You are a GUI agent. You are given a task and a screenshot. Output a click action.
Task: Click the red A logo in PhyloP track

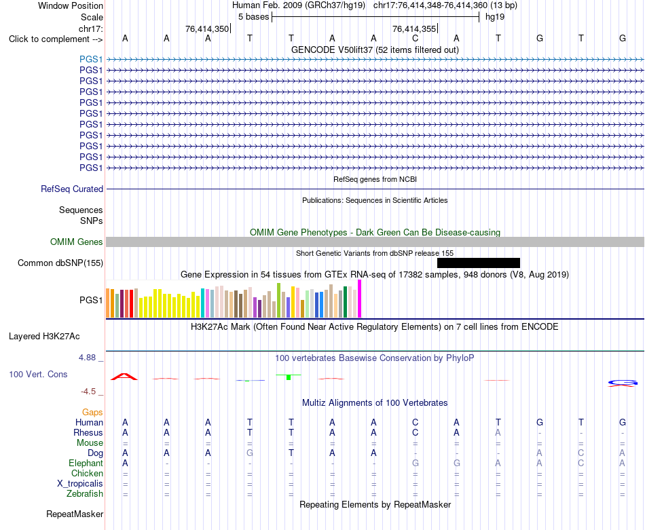125,376
